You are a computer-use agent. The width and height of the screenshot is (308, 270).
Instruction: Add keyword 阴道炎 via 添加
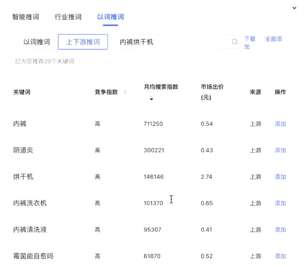click(280, 150)
